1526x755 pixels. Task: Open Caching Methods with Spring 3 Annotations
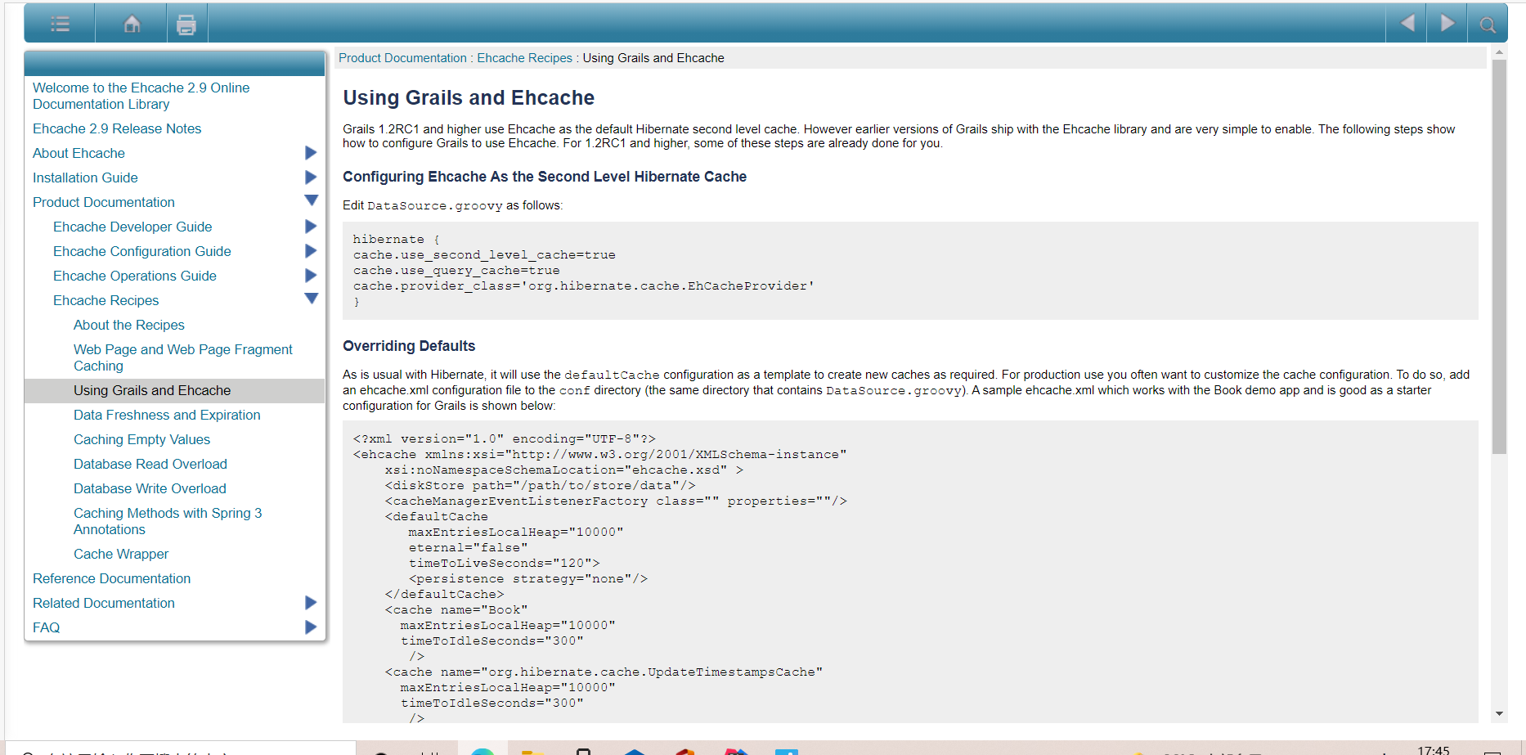[168, 521]
